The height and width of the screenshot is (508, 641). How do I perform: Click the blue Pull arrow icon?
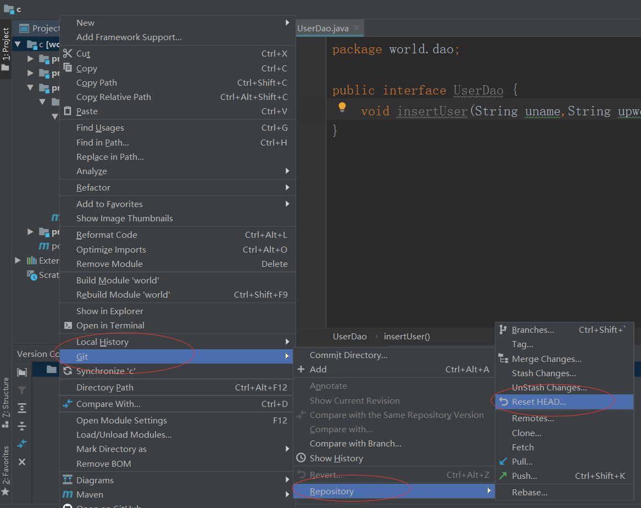point(503,461)
